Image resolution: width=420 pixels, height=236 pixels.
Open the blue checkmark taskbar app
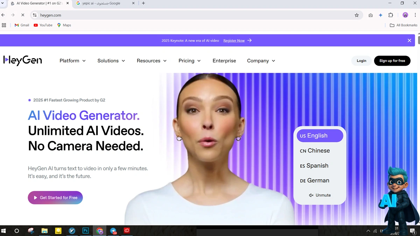coord(72,231)
